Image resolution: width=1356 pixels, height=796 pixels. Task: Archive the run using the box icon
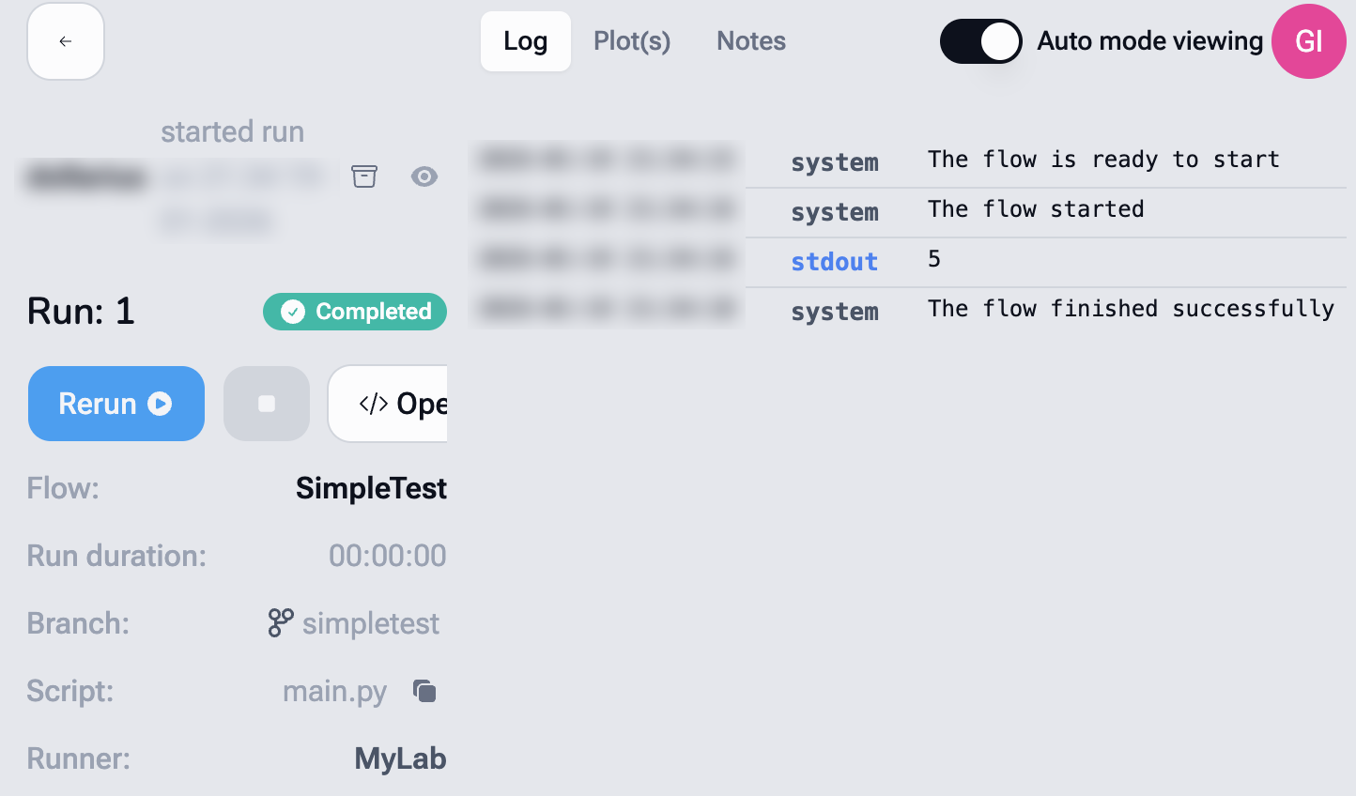click(x=365, y=176)
